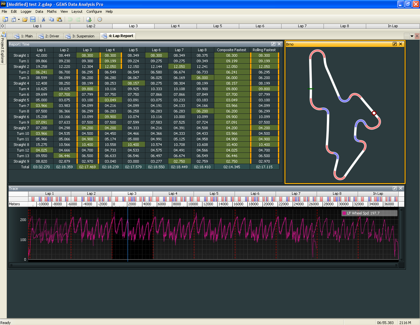Click the Redo arrow icon
The image size is (420, 325).
point(78,19)
